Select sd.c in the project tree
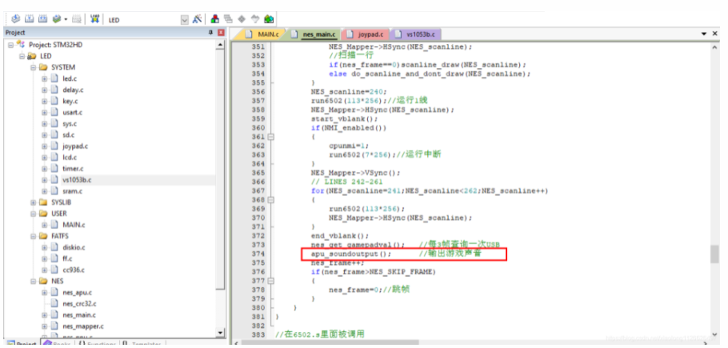This screenshot has width=728, height=348. (x=69, y=134)
